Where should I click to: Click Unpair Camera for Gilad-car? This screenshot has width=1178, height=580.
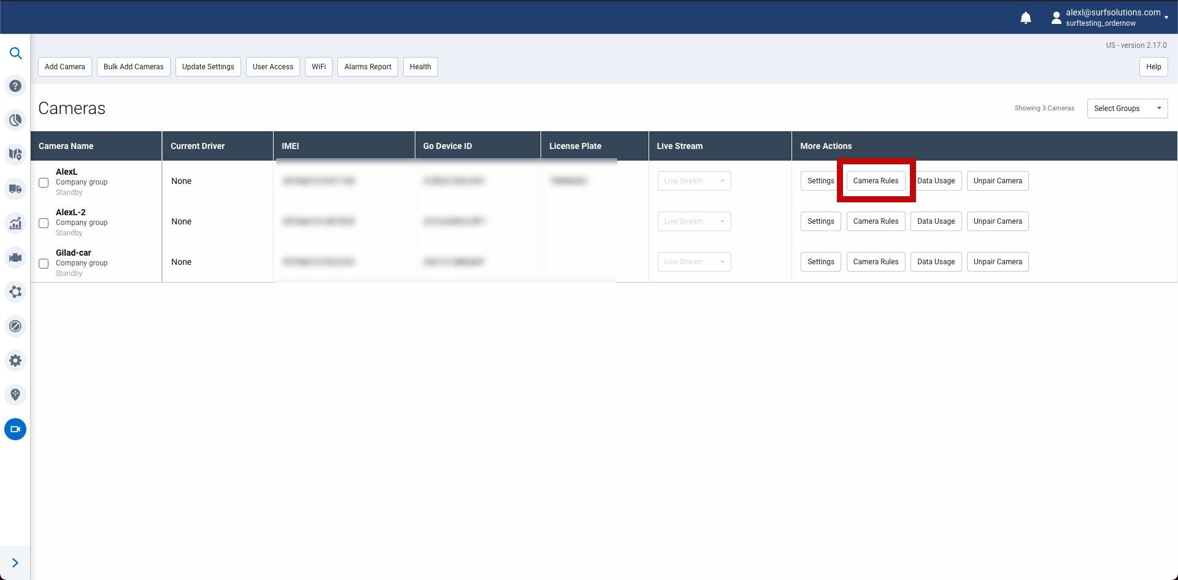[x=998, y=262]
